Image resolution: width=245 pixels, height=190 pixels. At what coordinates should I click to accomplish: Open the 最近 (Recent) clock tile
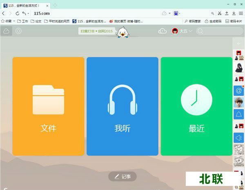(196, 106)
